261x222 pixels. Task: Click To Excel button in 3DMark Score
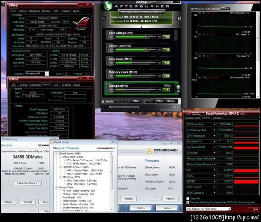[27, 202]
